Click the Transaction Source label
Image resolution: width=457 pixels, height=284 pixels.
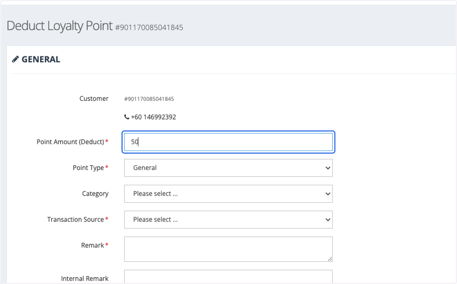point(75,219)
